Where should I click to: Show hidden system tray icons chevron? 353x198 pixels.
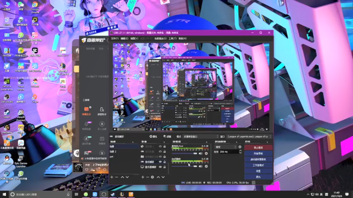coord(308,194)
